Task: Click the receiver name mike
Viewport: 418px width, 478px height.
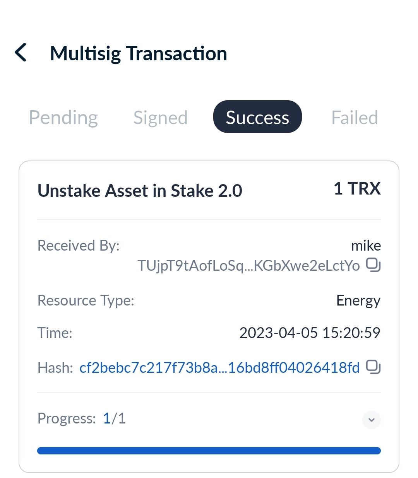Action: [x=366, y=246]
